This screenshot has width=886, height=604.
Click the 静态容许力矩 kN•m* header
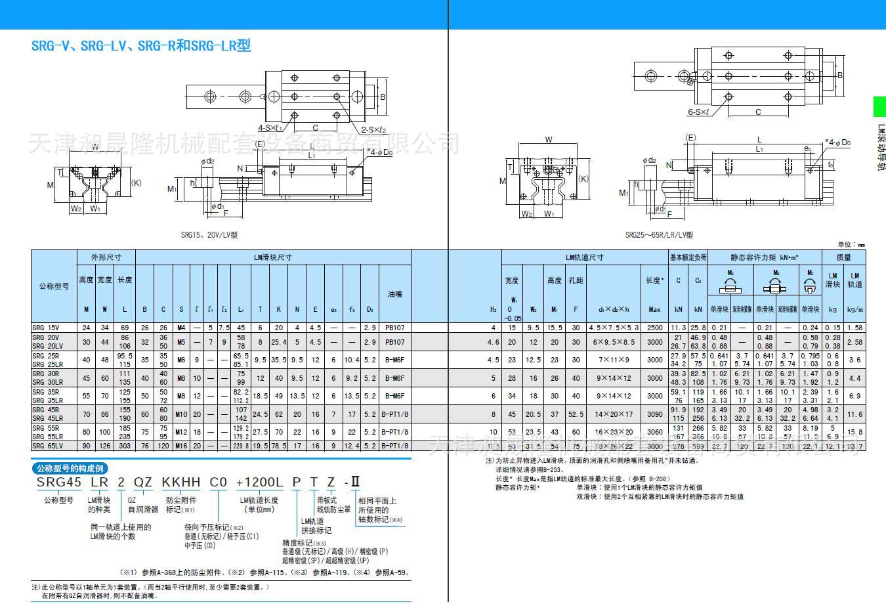(x=765, y=257)
